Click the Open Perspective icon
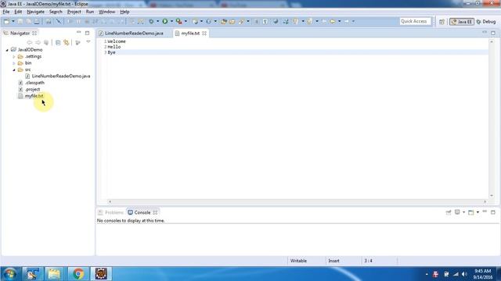Screen dimensions: 501x281 pos(442,22)
